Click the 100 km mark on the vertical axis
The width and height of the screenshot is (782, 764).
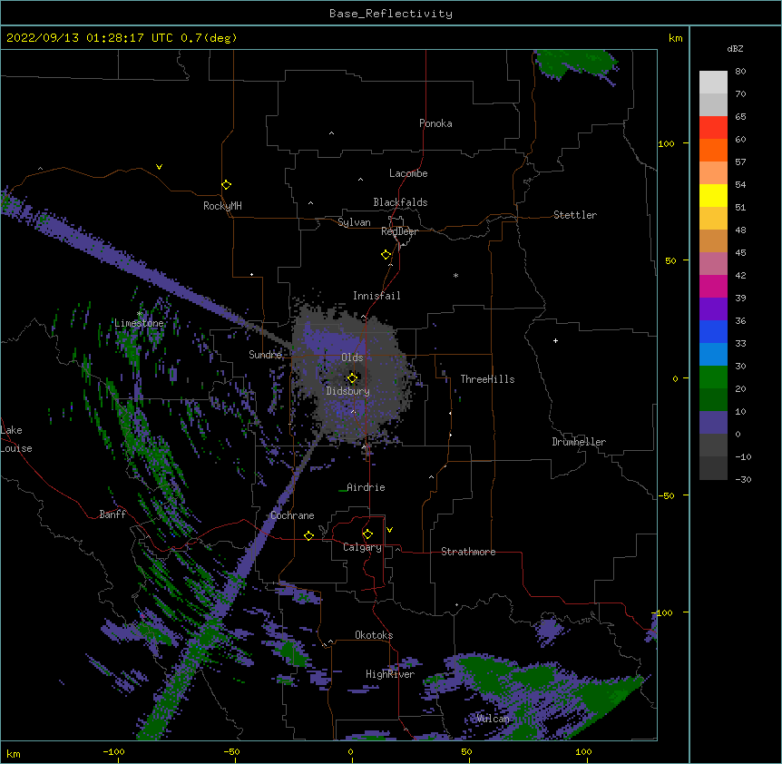click(x=666, y=143)
